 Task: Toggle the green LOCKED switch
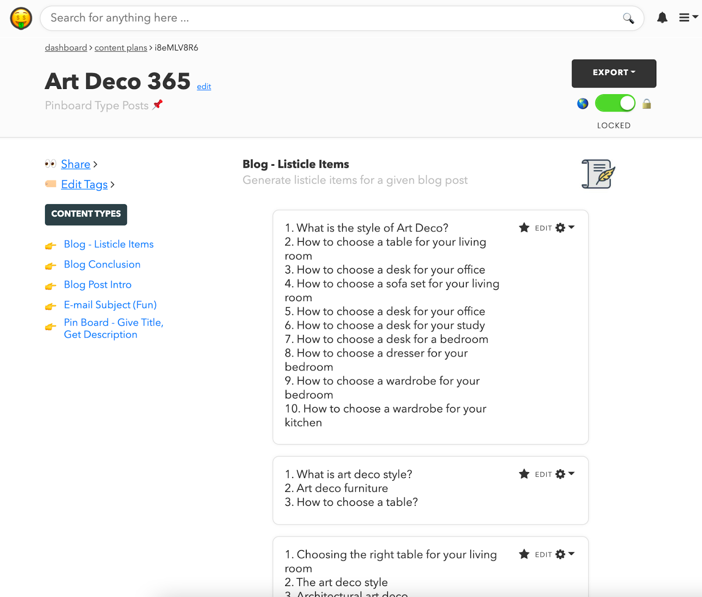(x=615, y=103)
